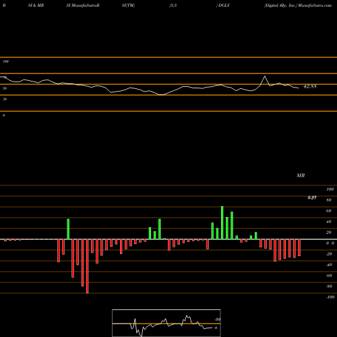
Task: Click the MR axis label 60
Action: coord(329,211)
